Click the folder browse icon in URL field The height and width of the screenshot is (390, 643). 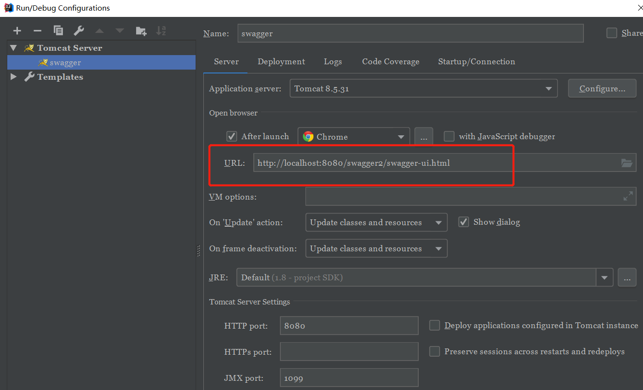point(627,163)
